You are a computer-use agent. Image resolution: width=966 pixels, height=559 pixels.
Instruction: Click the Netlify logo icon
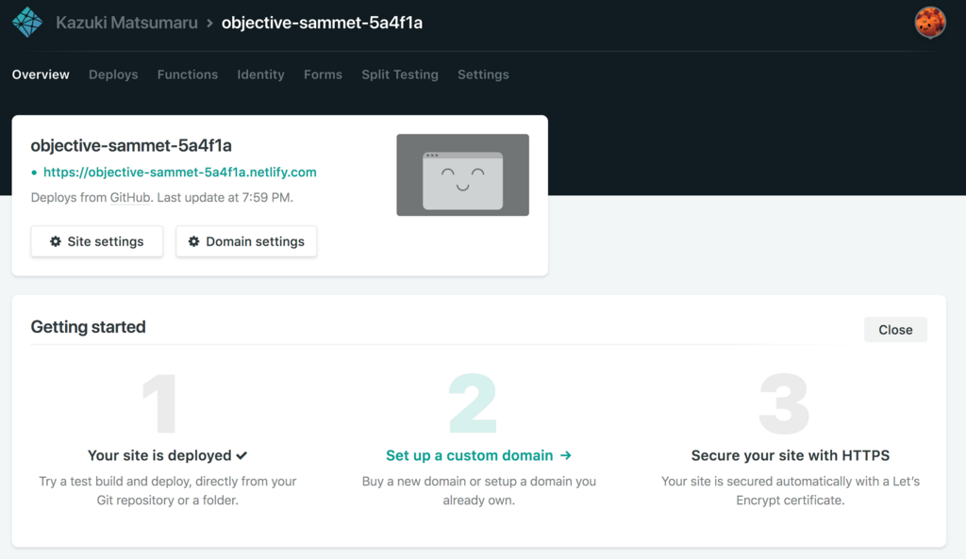27,23
